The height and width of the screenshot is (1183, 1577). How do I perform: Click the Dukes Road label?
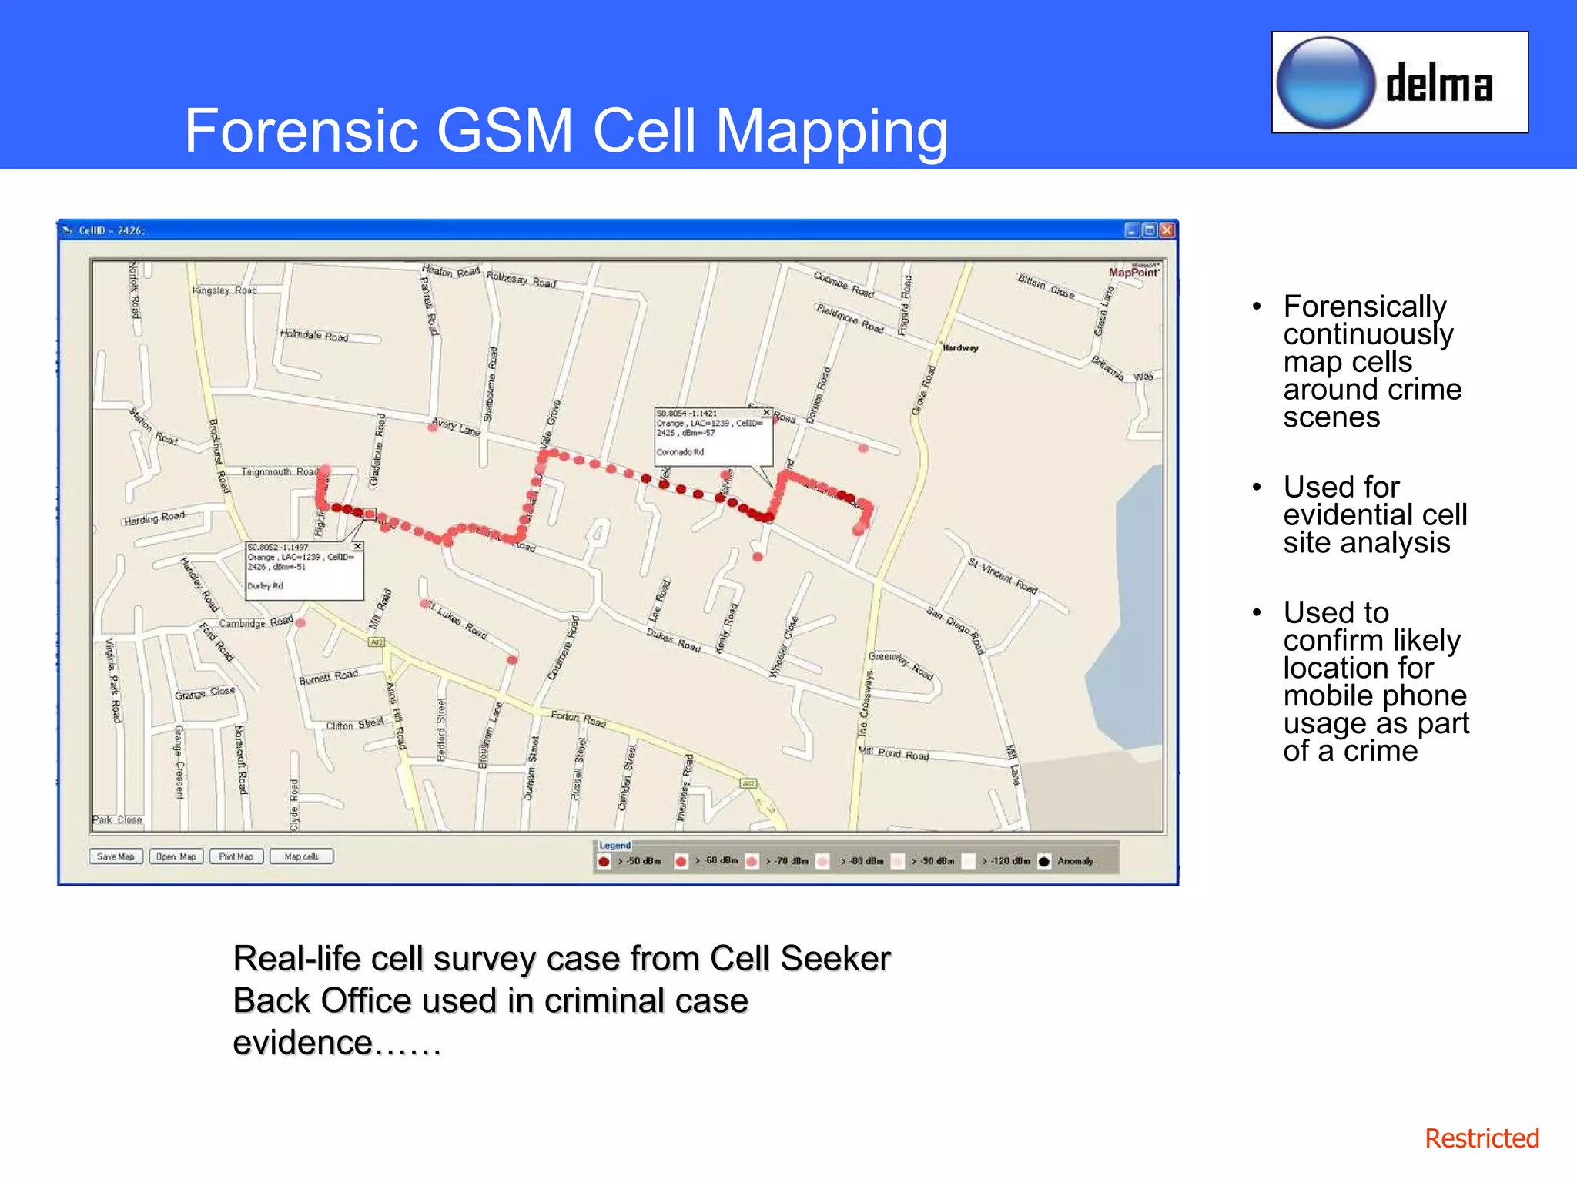[674, 641]
